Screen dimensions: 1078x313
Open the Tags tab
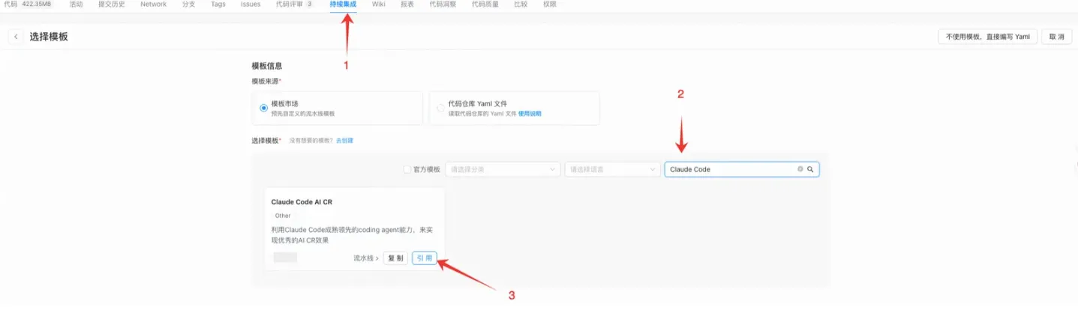[218, 4]
